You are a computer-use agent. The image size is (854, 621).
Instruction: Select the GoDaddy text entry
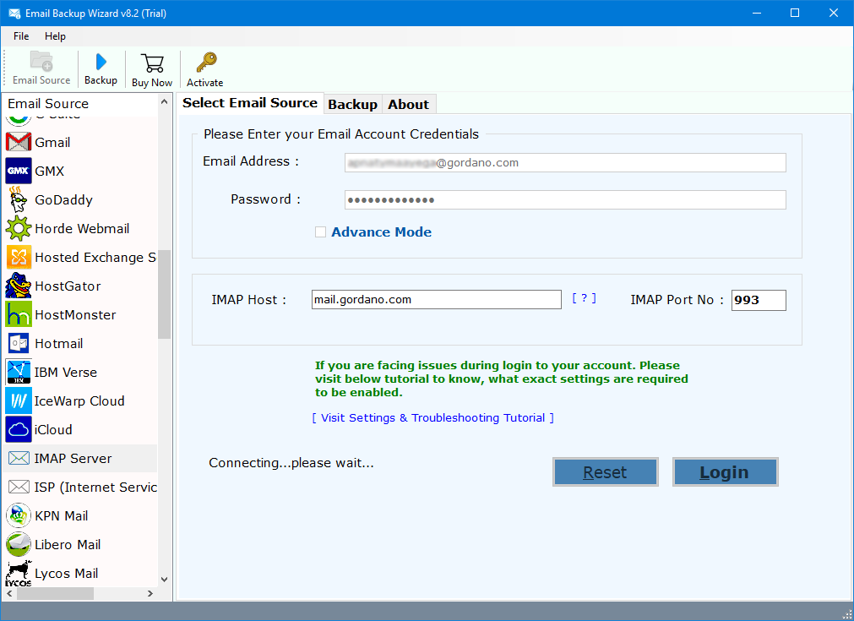[x=63, y=200]
